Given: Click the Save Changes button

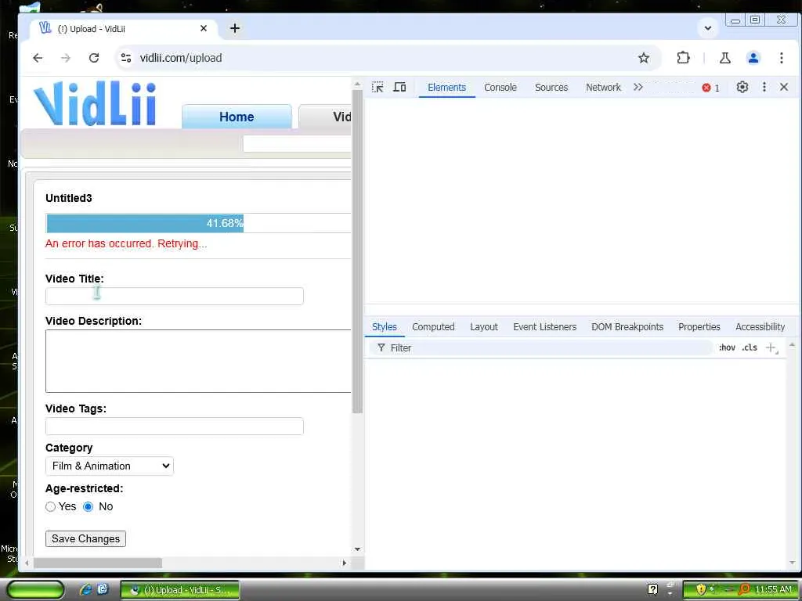Looking at the screenshot, I should (x=85, y=538).
